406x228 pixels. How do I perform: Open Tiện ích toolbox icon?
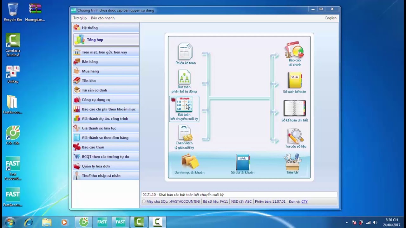point(292,162)
